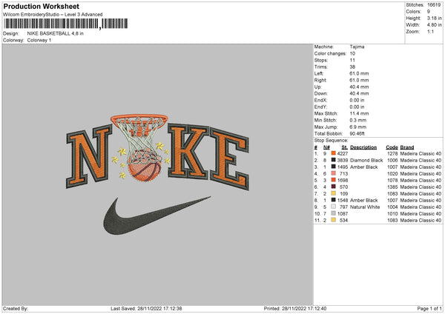
Task: Click the Brand column header
Action: tap(407, 147)
